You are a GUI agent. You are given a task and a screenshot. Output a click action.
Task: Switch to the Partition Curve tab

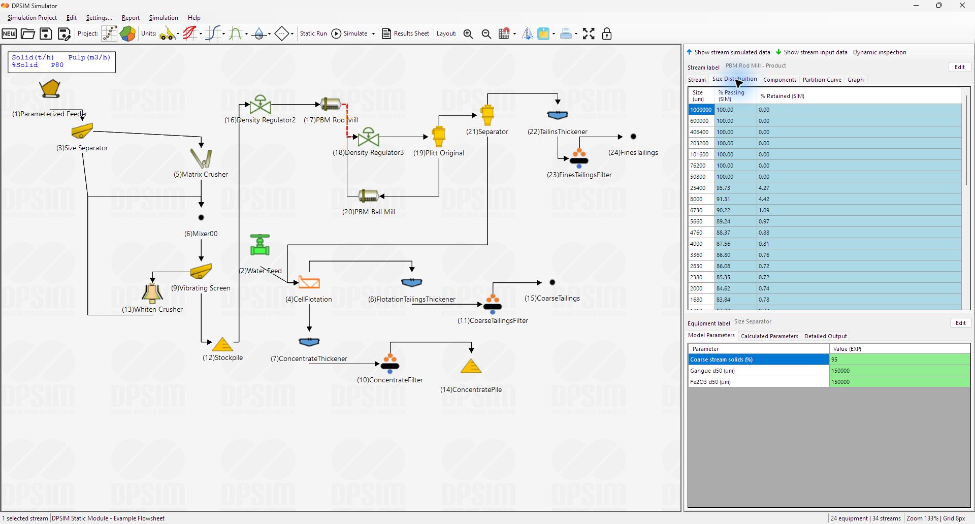pos(822,80)
